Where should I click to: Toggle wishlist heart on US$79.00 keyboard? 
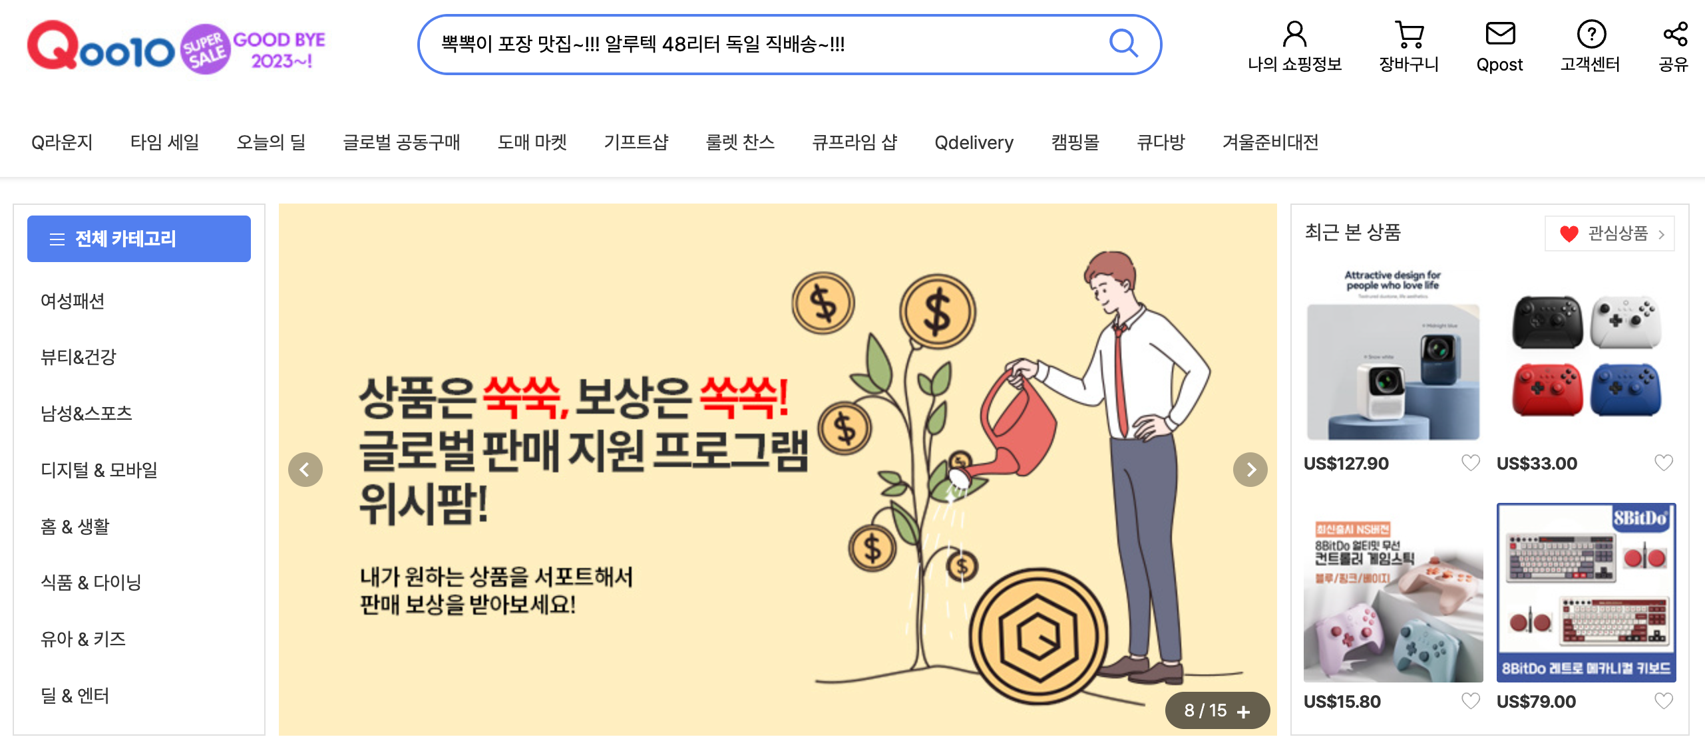click(x=1663, y=700)
